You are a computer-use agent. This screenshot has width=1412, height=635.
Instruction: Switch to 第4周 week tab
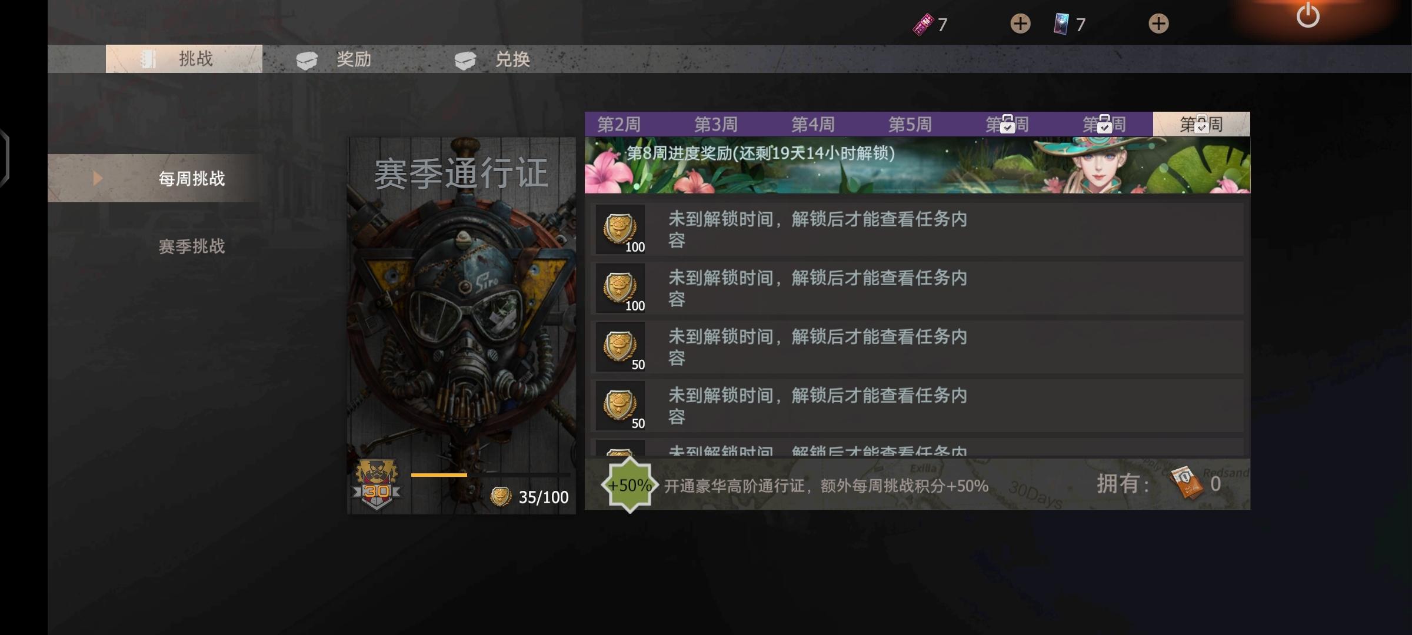(x=813, y=124)
